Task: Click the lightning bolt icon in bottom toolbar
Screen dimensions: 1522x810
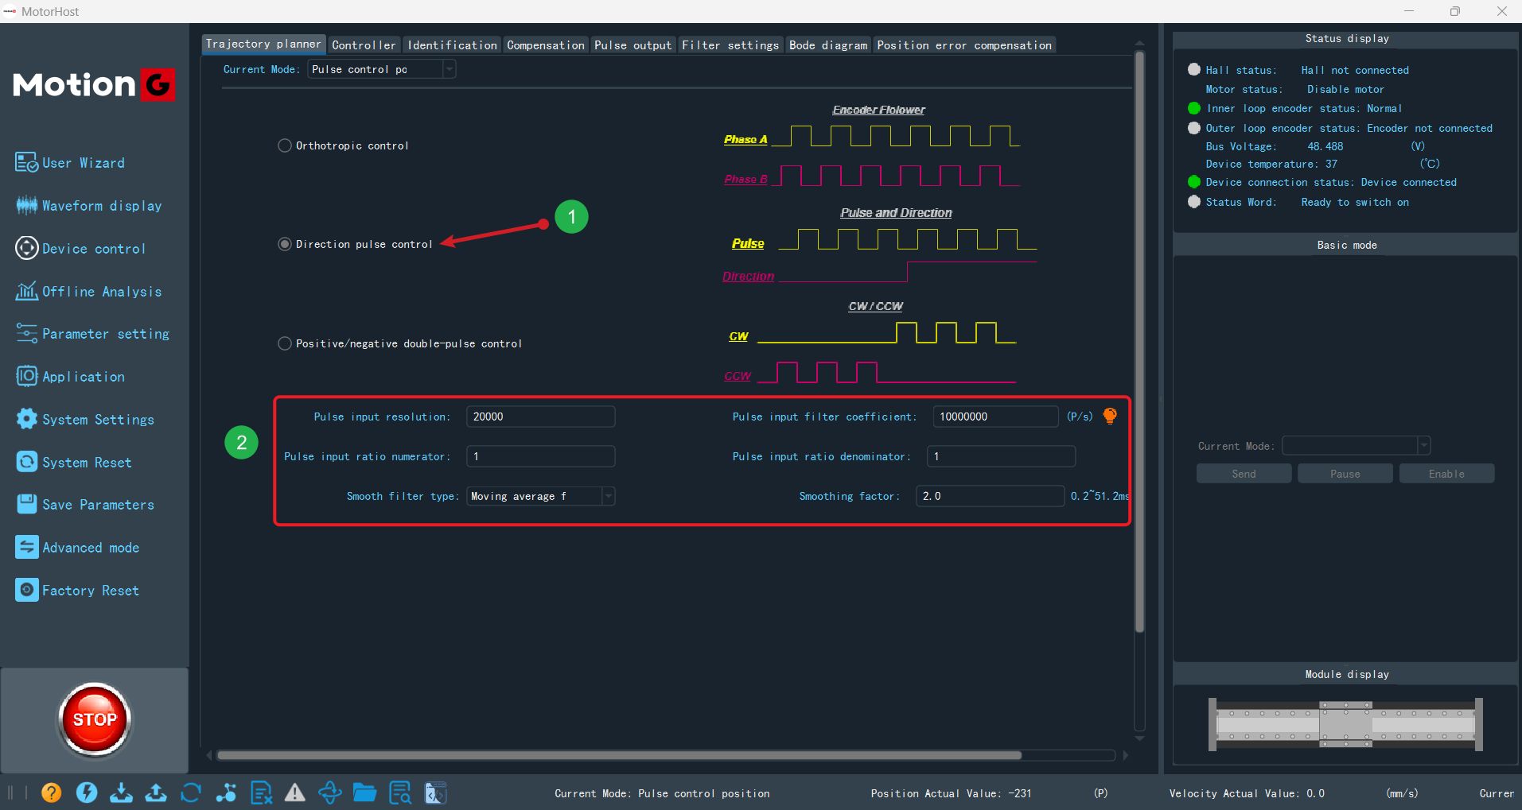Action: click(x=87, y=793)
